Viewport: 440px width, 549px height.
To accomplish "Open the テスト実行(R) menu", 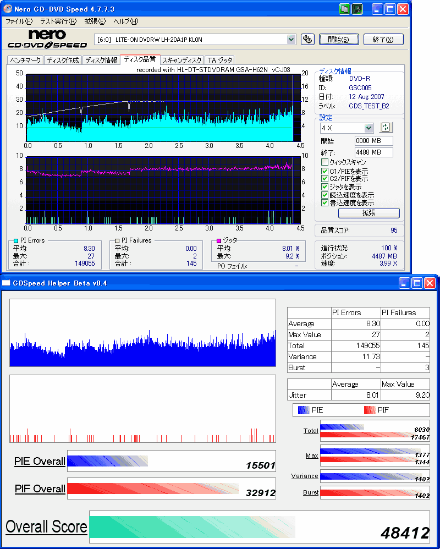I will point(58,21).
